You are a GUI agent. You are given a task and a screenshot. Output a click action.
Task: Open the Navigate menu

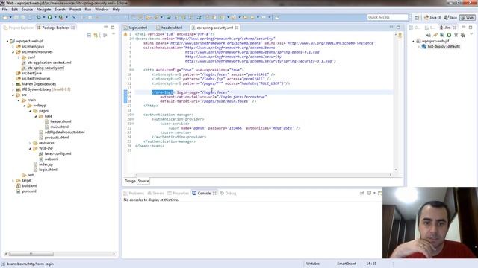[43, 10]
